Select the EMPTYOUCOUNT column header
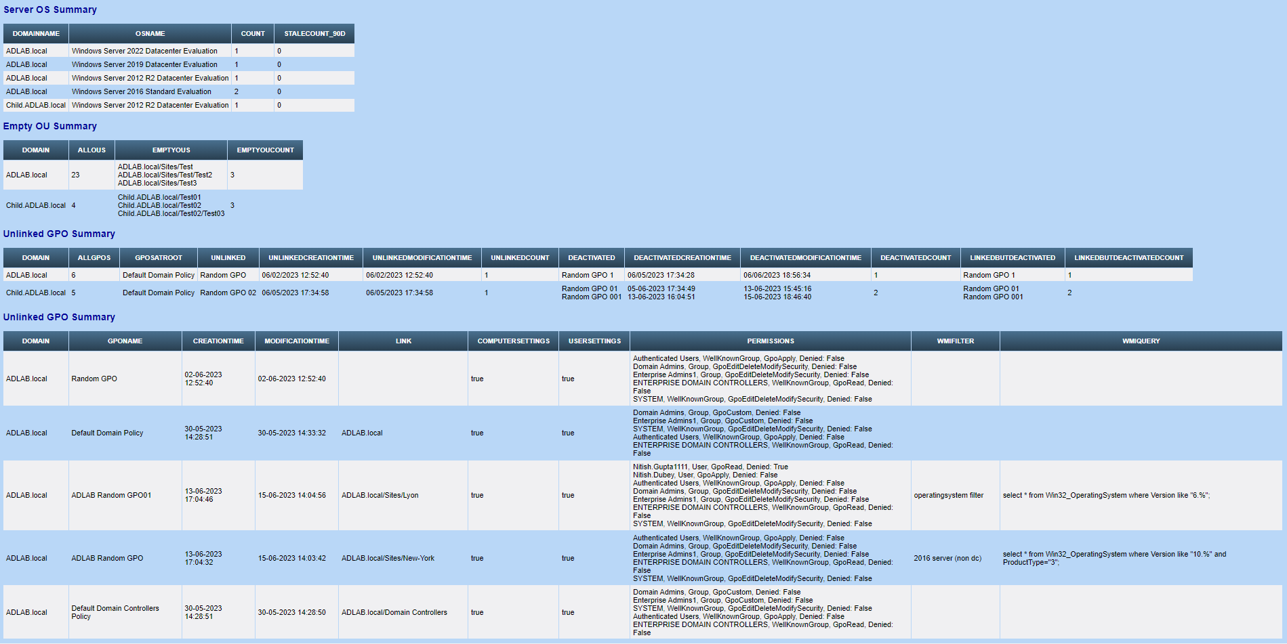Viewport: 1287px width, 644px height. pyautogui.click(x=265, y=150)
